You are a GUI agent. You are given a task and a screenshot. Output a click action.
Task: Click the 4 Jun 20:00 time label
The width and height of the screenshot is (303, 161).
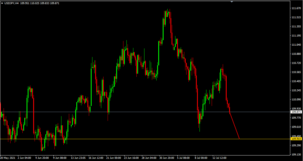click(42, 158)
